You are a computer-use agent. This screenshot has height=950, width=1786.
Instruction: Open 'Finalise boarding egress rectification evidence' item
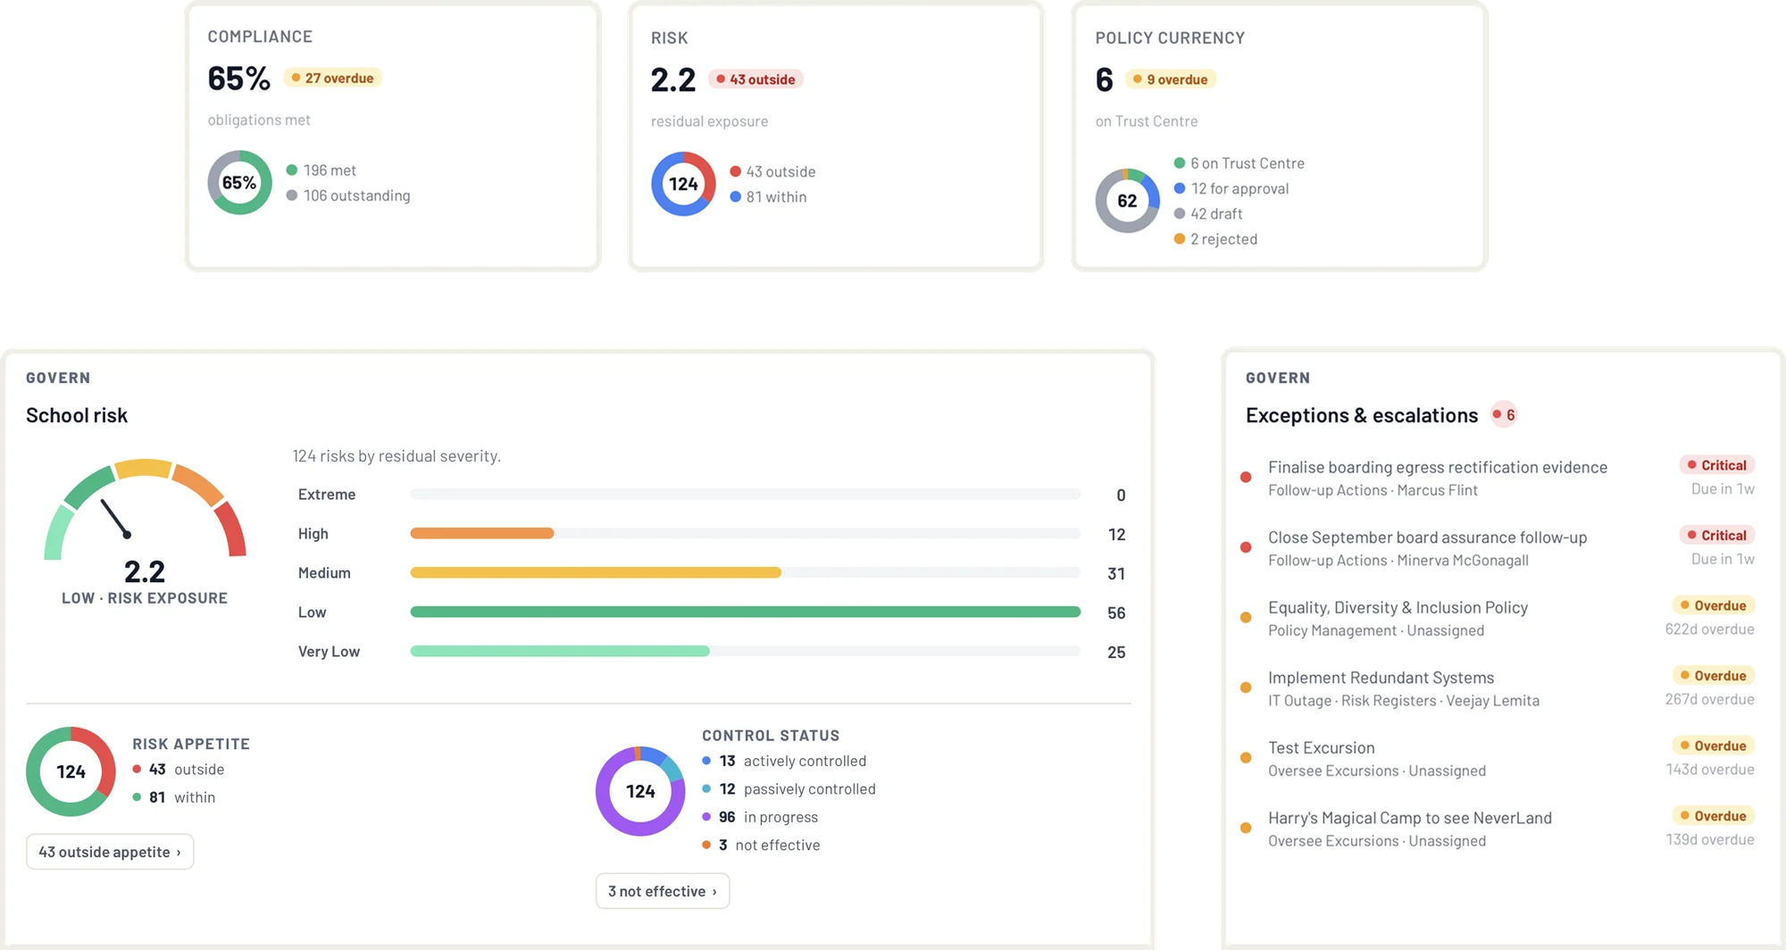1498,478
